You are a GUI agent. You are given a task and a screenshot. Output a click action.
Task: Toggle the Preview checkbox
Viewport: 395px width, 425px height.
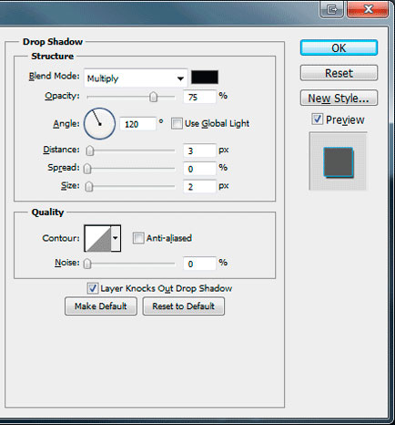(317, 119)
